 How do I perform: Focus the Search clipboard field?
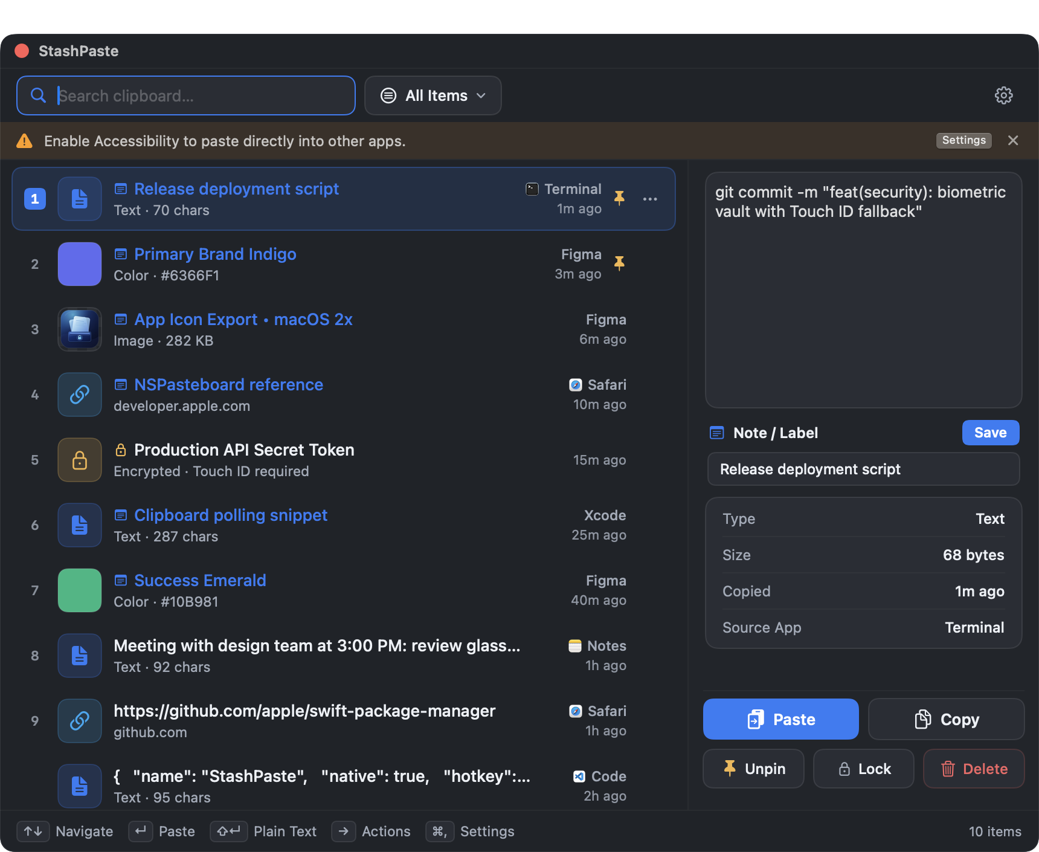(186, 95)
